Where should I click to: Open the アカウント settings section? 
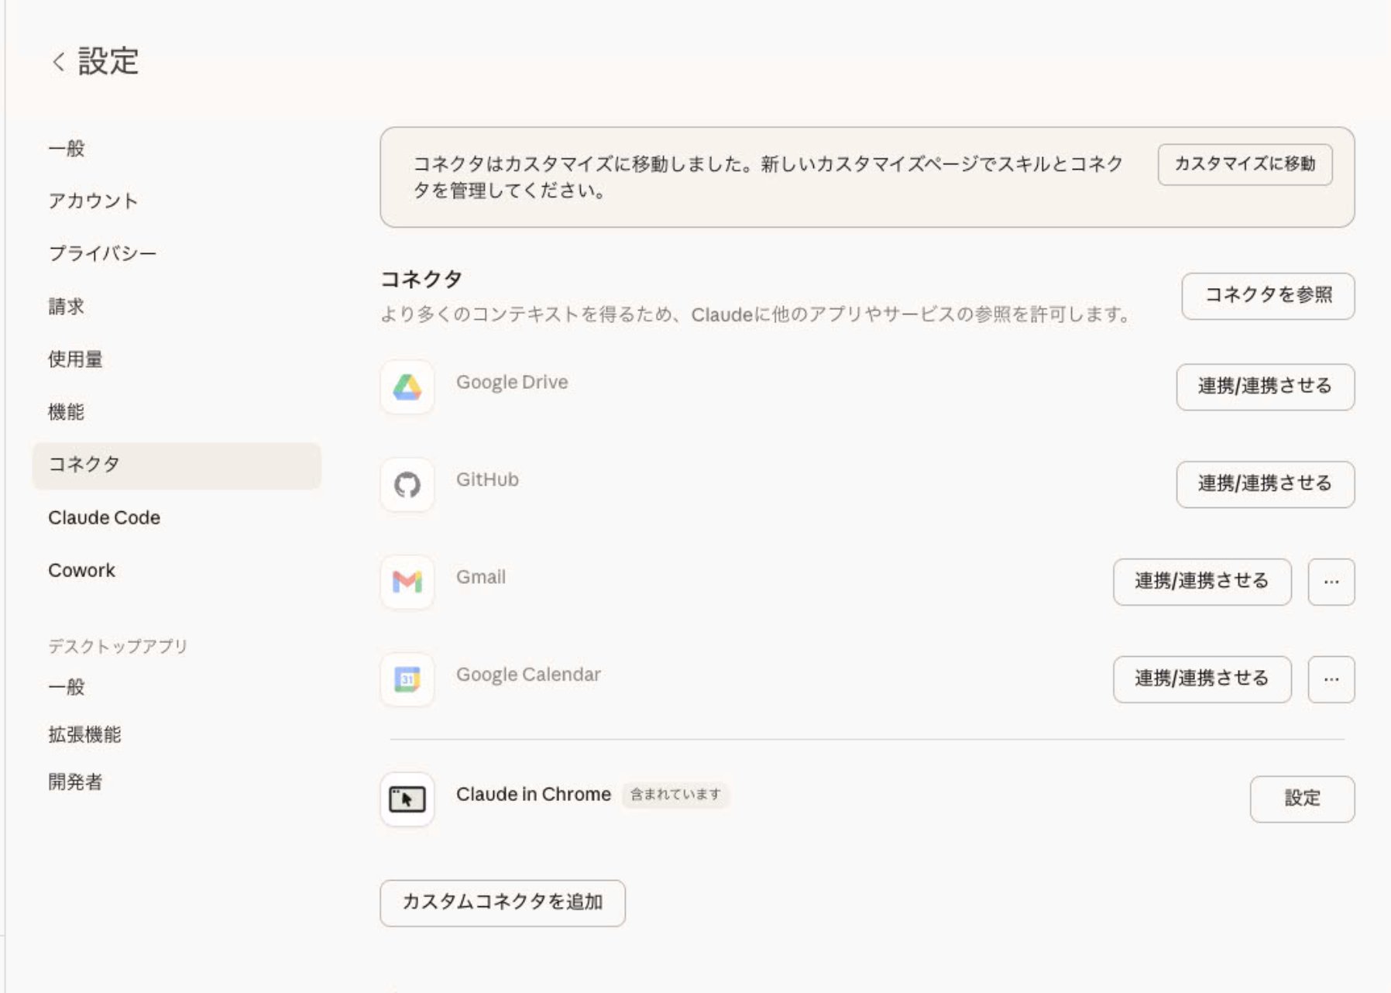coord(93,200)
